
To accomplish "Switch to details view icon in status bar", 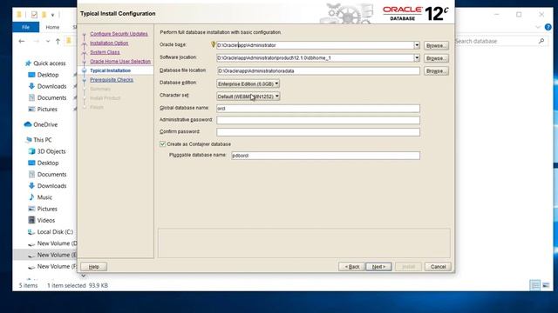I will coord(534,285).
